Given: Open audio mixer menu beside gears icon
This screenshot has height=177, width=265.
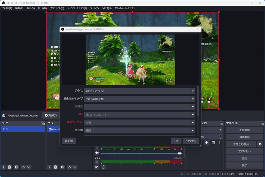Looking at the screenshot, I should [x=103, y=167].
